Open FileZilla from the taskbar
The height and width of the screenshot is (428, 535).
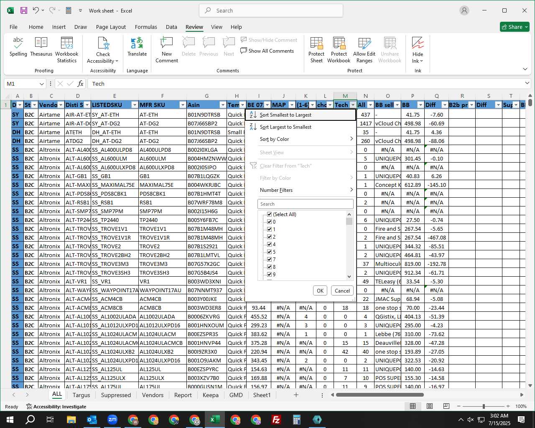276,420
